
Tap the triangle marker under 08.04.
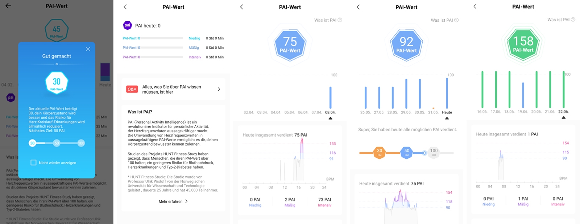click(330, 118)
